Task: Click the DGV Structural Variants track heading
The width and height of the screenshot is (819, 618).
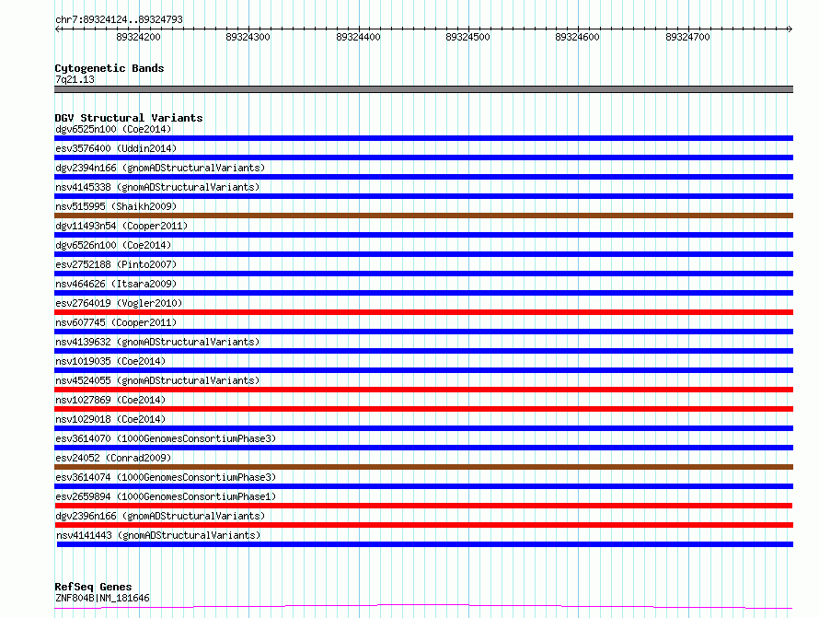Action: [129, 118]
